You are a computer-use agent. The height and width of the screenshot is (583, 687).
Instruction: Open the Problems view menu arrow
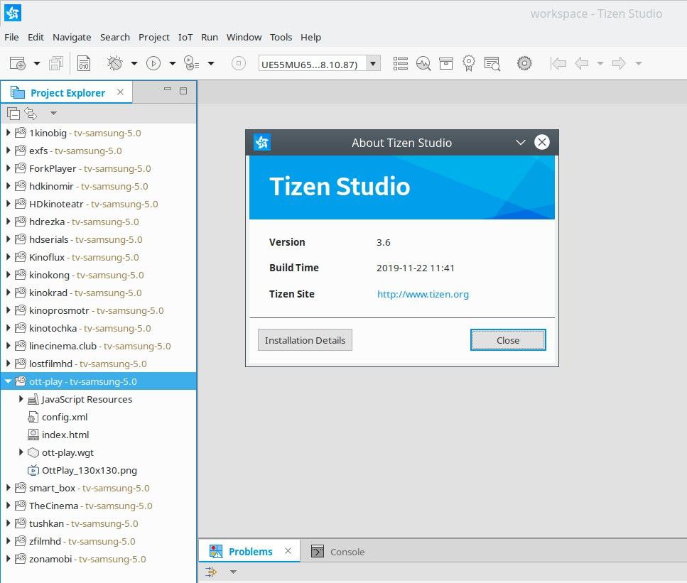[234, 572]
